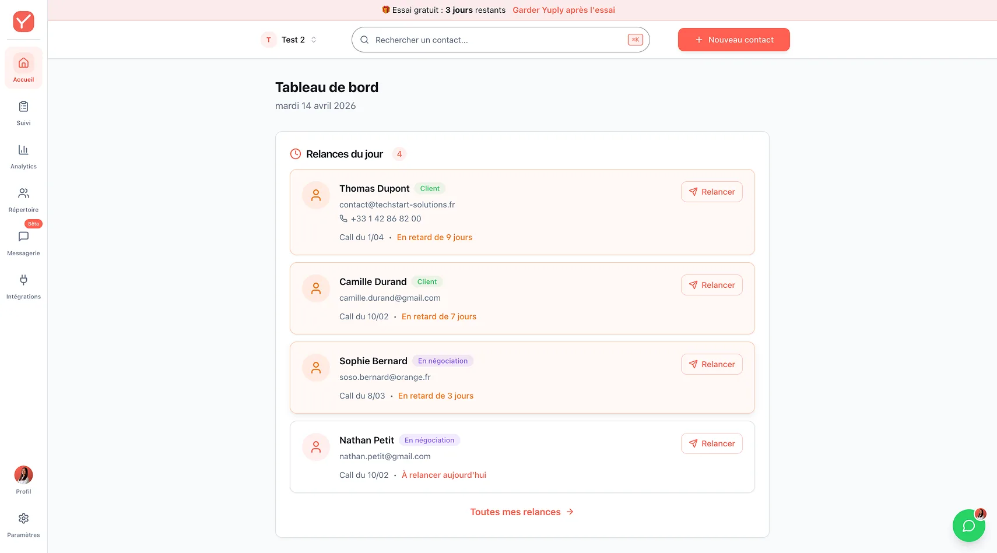
Task: Click Sophie Bernard's avatar icon
Action: (316, 368)
